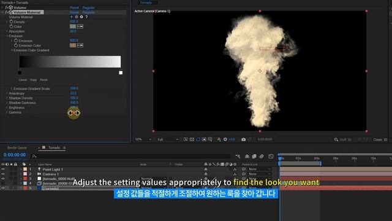
Task: Click the composition mini-flowchart icon in timeline
Action: [238, 157]
